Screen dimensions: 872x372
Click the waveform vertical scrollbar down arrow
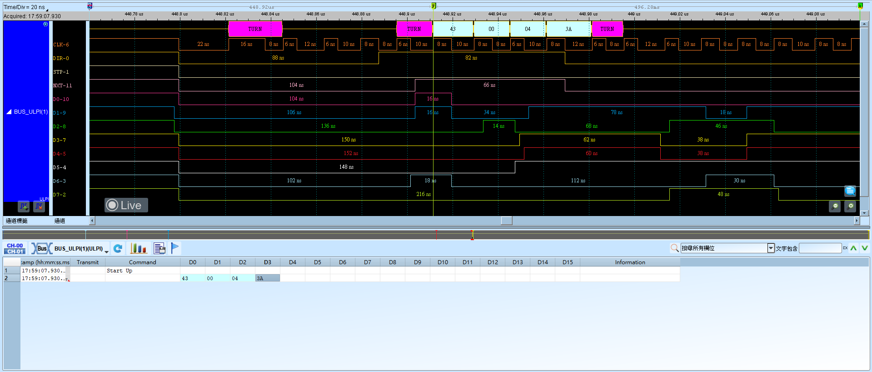(x=864, y=213)
